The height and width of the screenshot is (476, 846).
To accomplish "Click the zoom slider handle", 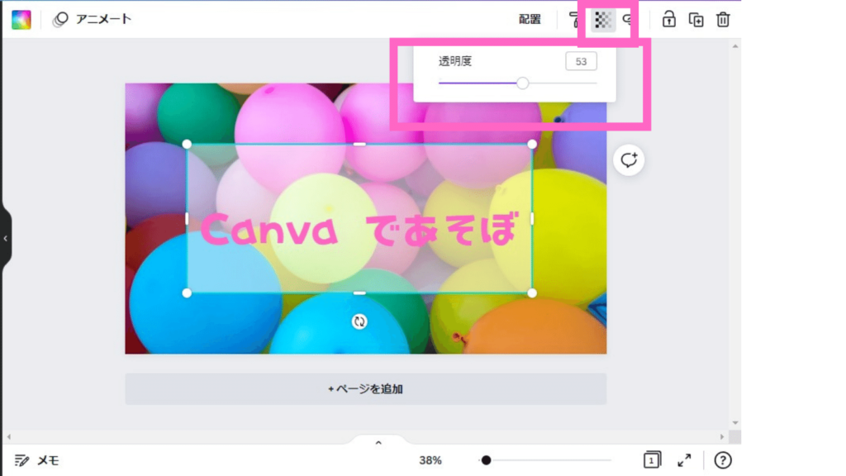I will click(486, 460).
